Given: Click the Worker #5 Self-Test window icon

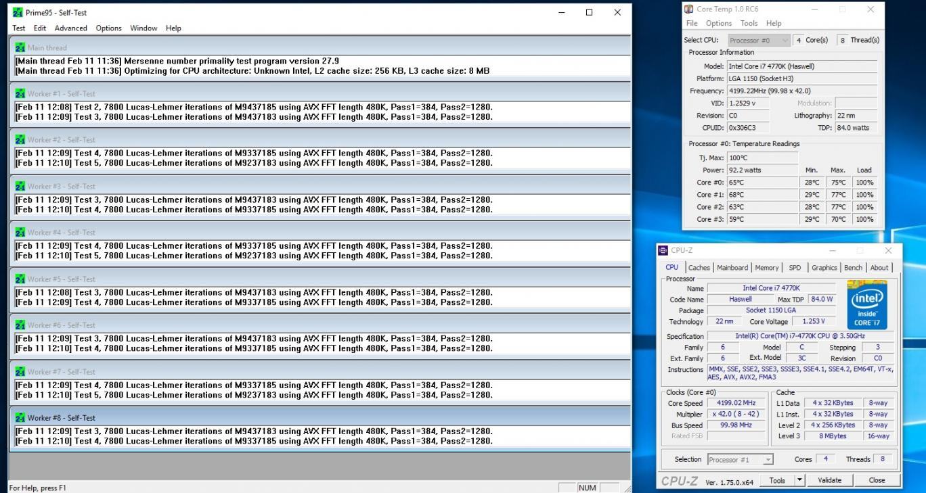Looking at the screenshot, I should pyautogui.click(x=20, y=279).
